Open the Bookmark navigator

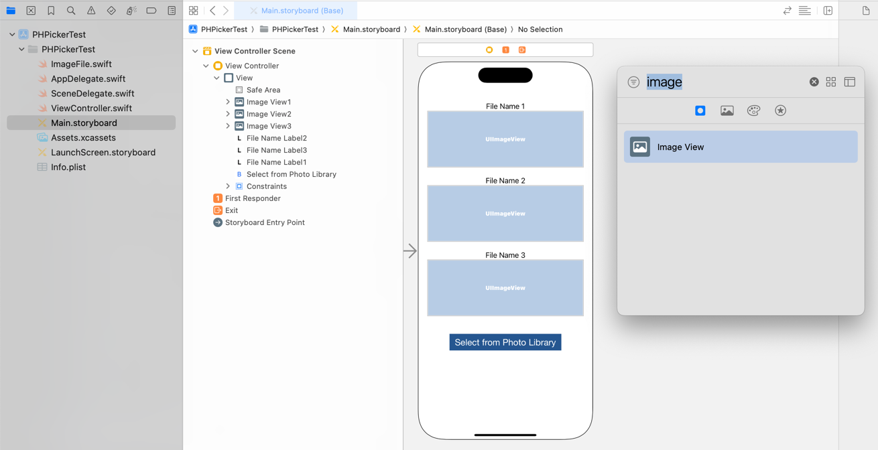(x=51, y=11)
